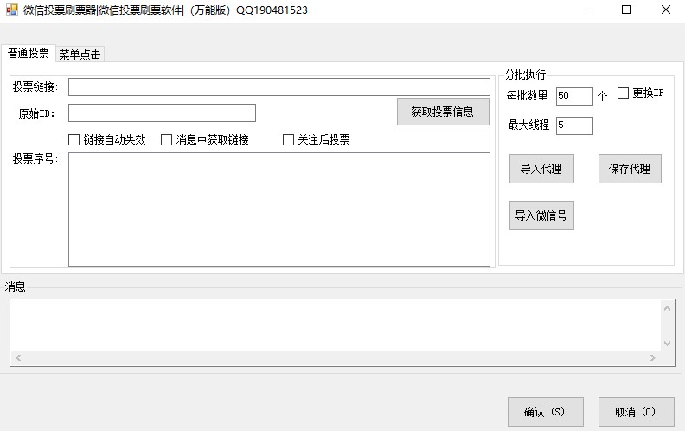
Task: Select the 最大线程 field showing 5
Action: pyautogui.click(x=574, y=125)
